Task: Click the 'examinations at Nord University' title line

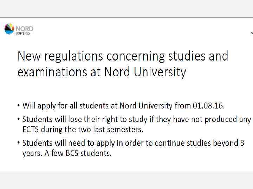Action: pyautogui.click(x=102, y=72)
